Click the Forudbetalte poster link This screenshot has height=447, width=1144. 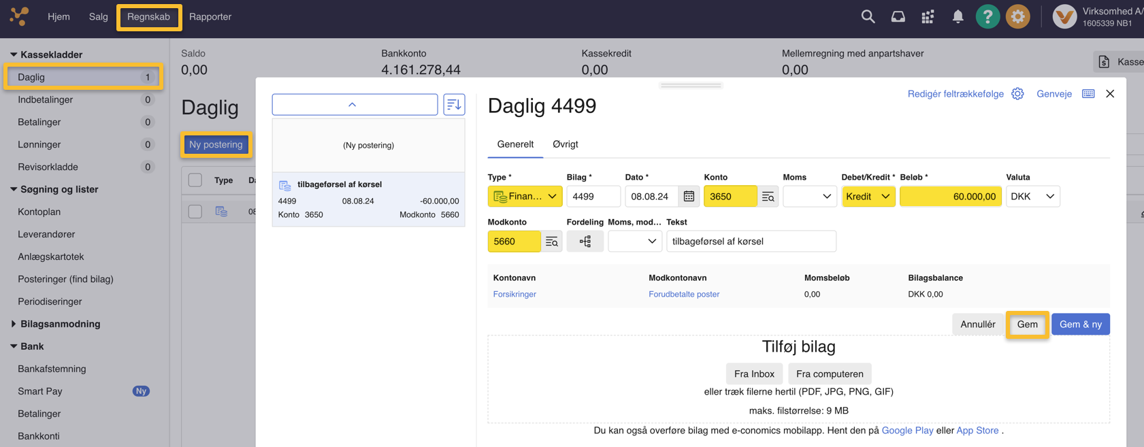coord(683,295)
